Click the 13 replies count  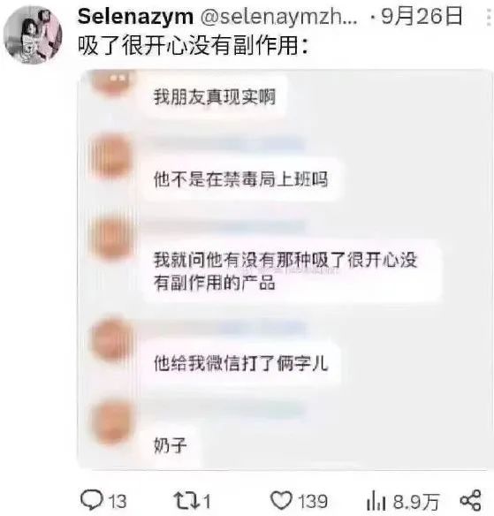click(118, 501)
